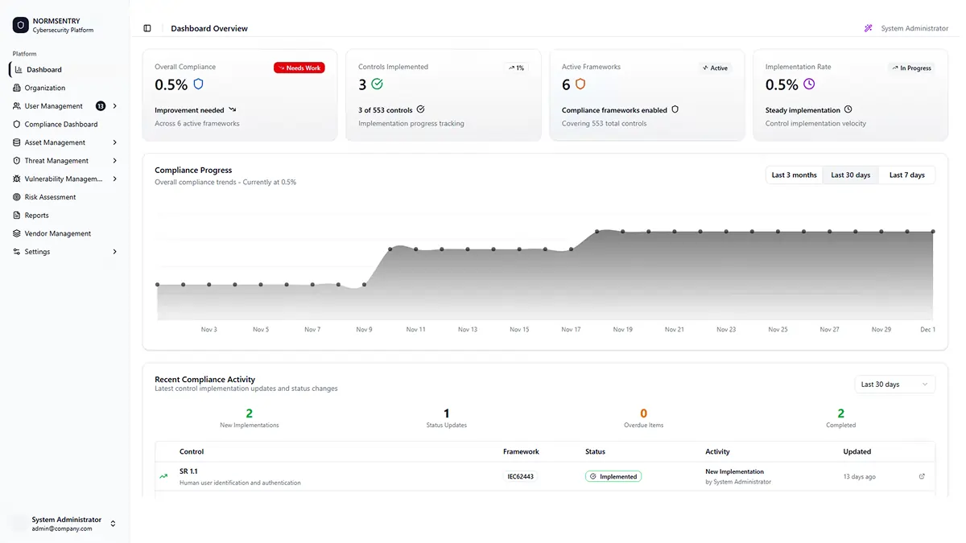Screen dimensions: 966x543
Task: Click the Overdue Items count of 0
Action: point(643,413)
